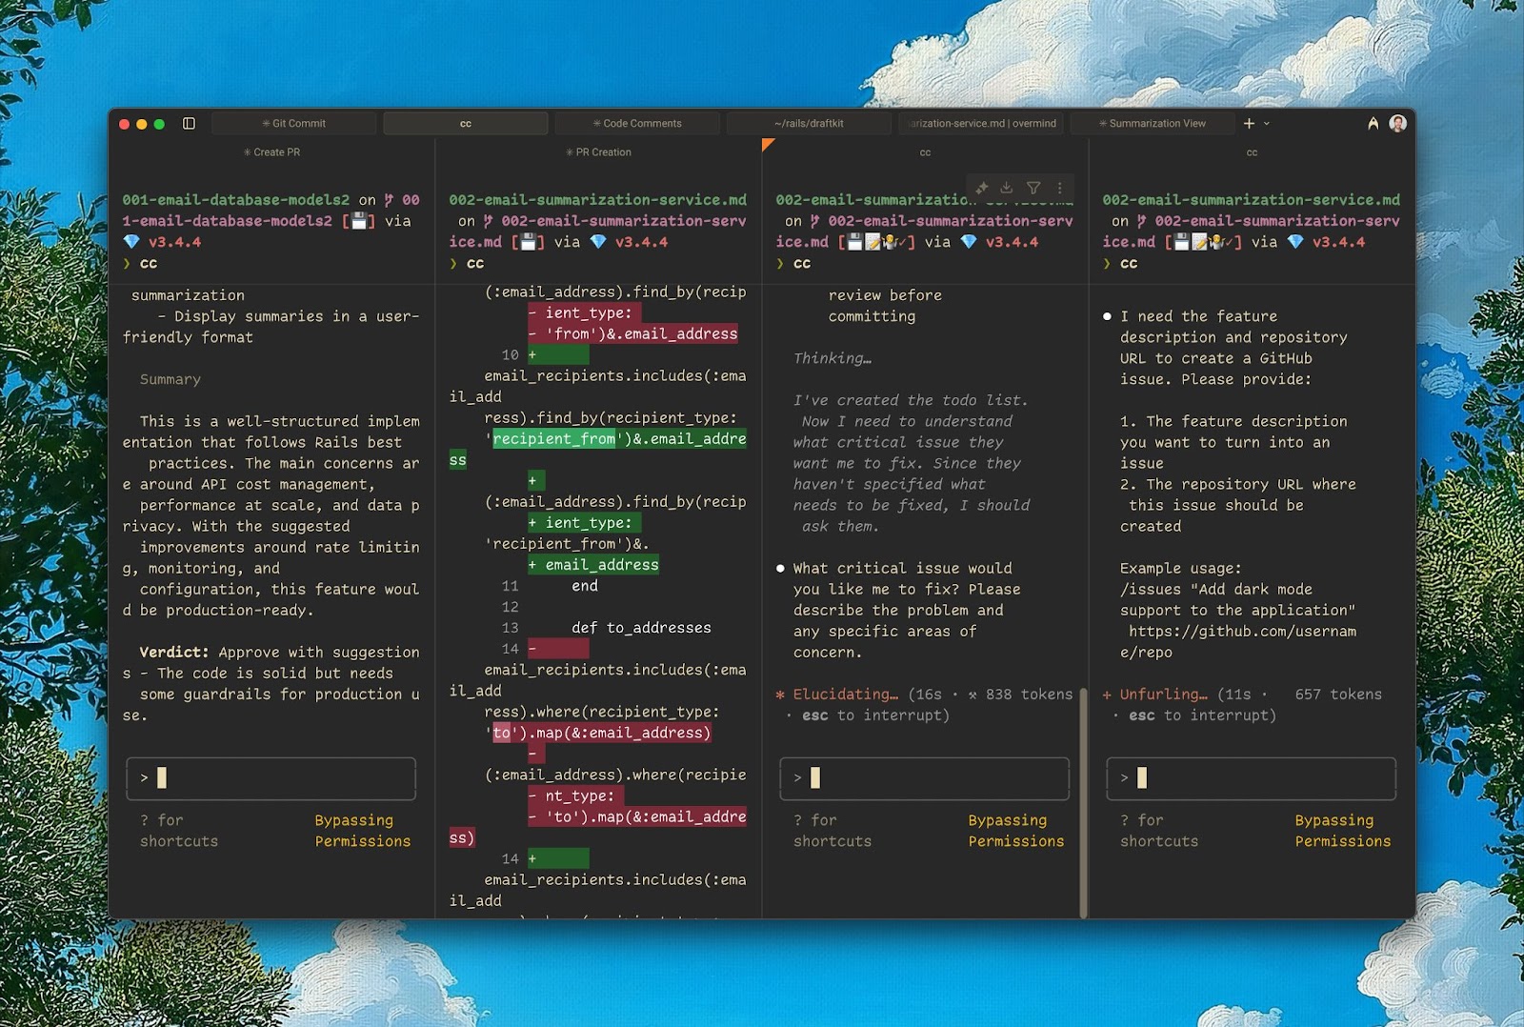Select the sparkles AI icon in the third pane

980,188
